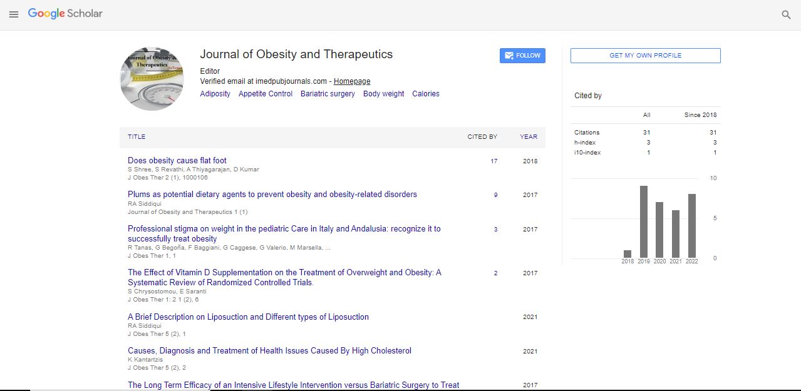
Task: Open Effect of Vitamin D Supplementation article
Action: (x=284, y=278)
